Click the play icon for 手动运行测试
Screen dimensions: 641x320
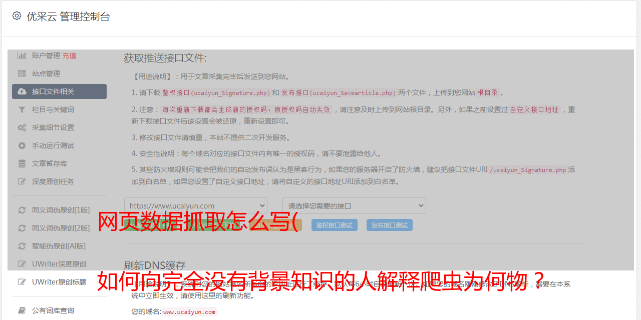pos(22,145)
